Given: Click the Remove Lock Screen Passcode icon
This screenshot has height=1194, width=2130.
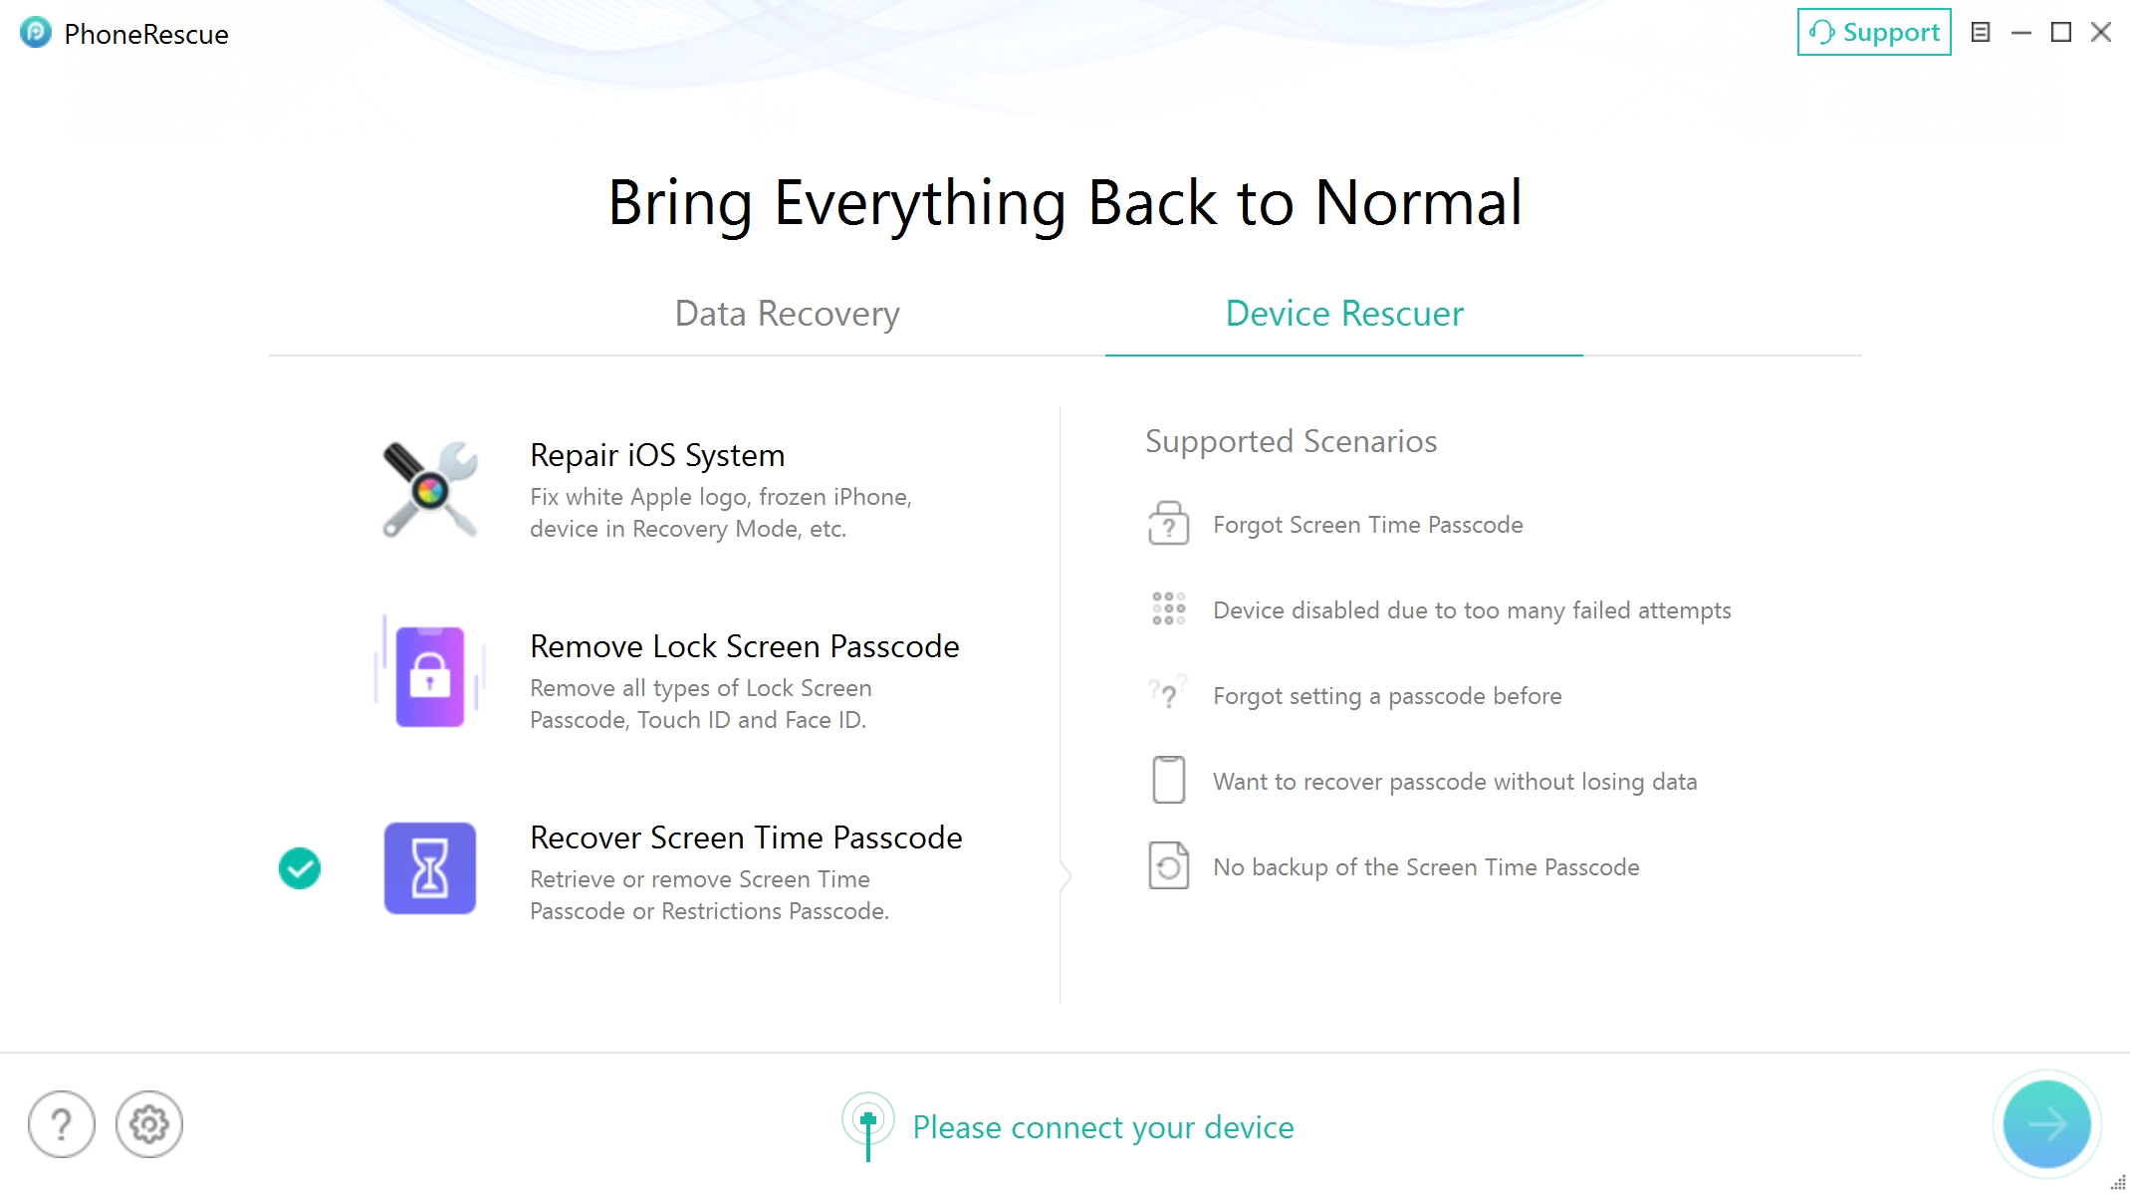Looking at the screenshot, I should [428, 676].
